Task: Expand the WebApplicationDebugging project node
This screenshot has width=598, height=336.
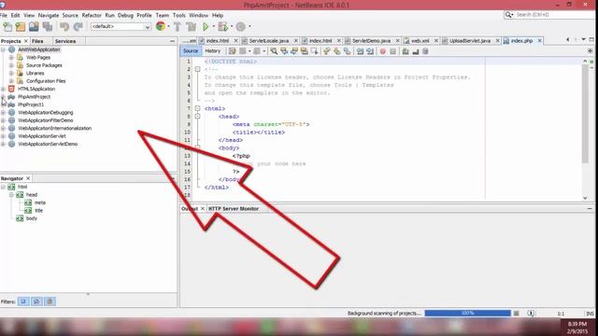Action: pos(3,112)
